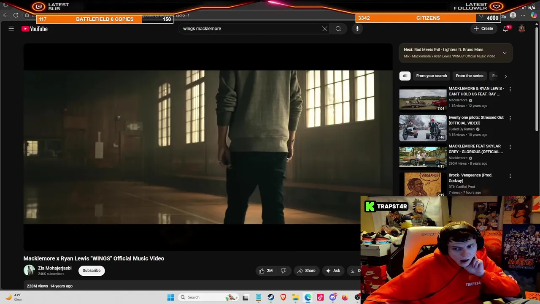The height and width of the screenshot is (304, 540).
Task: Open thumbnail of Glorious official video
Action: (423, 157)
